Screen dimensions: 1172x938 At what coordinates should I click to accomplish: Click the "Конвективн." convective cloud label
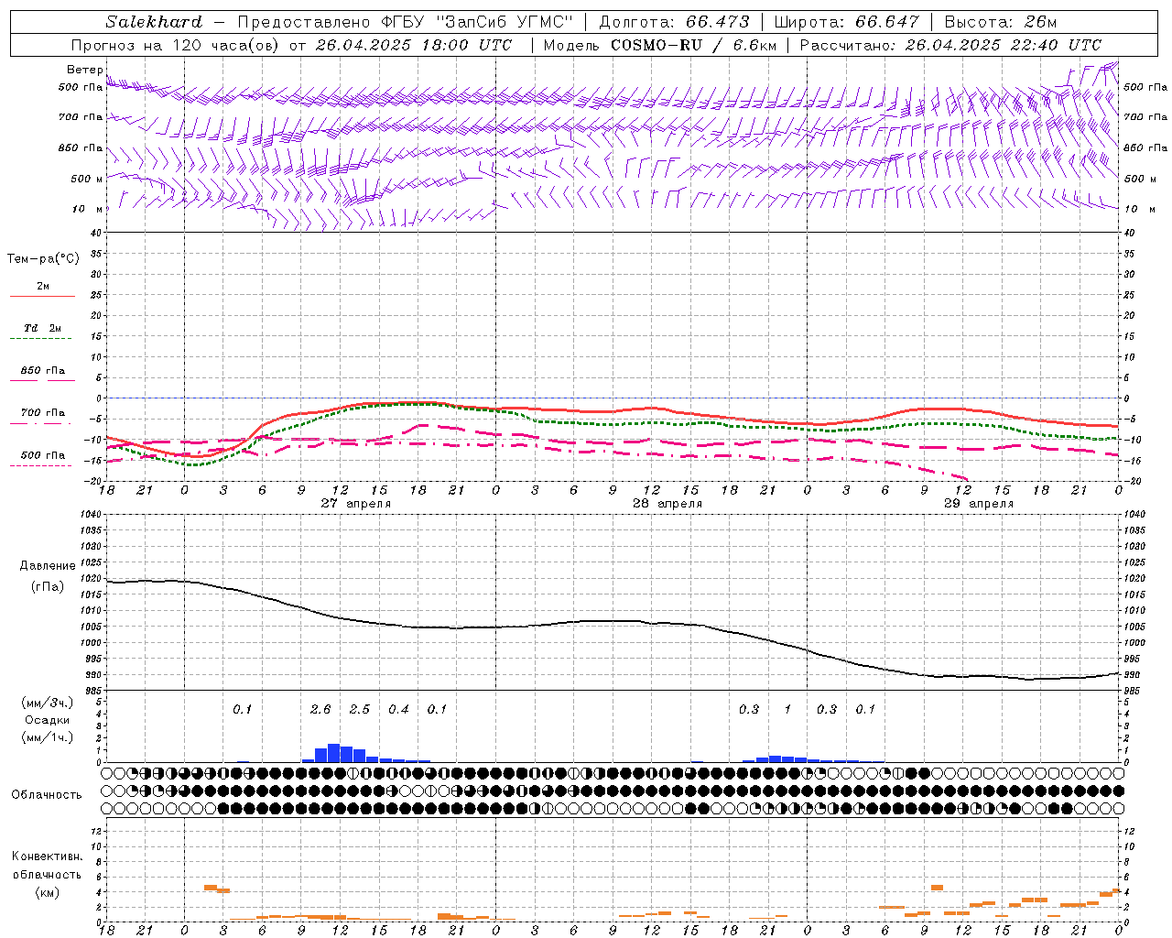(47, 856)
